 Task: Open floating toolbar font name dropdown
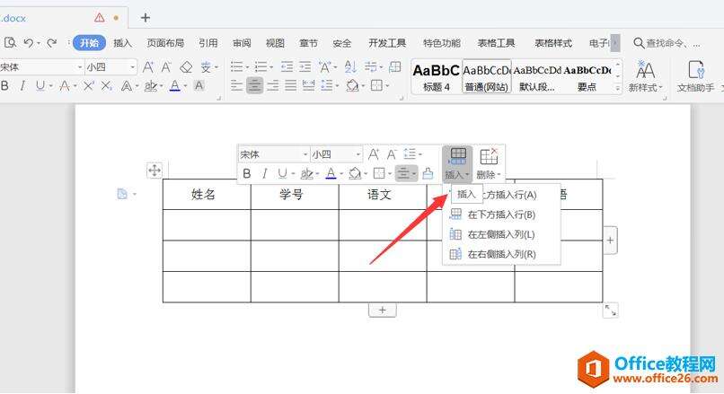(305, 154)
